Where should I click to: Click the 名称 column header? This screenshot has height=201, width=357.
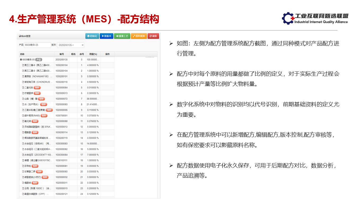tap(36, 54)
